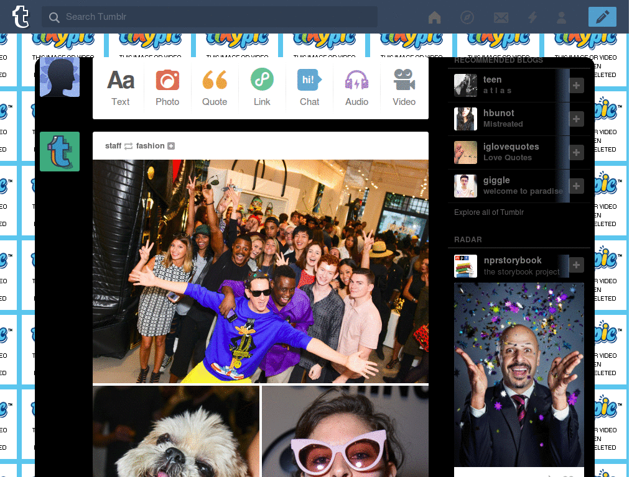Create a new Quote post
This screenshot has width=637, height=477.
[215, 88]
